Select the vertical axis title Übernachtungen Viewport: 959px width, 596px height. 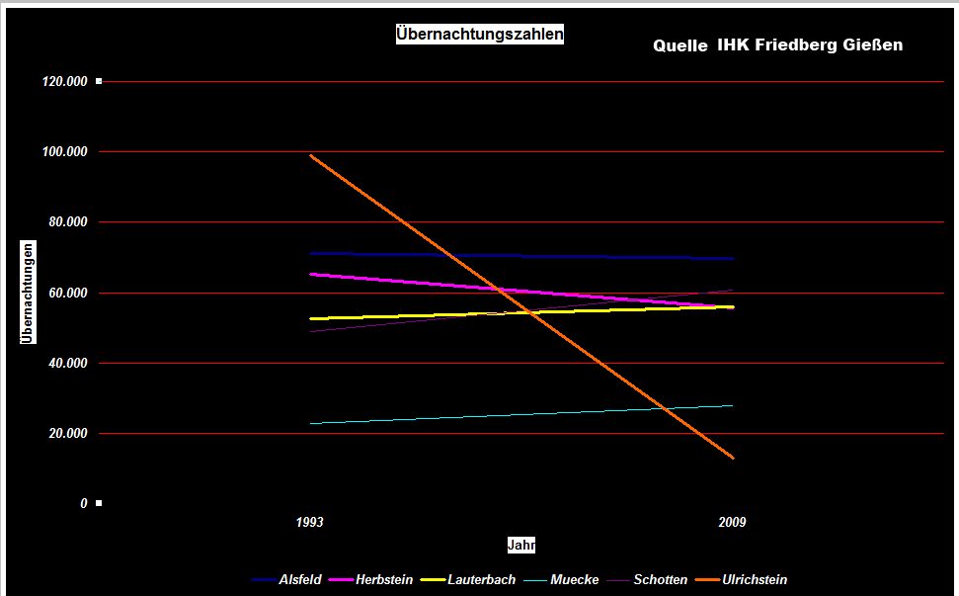click(29, 293)
